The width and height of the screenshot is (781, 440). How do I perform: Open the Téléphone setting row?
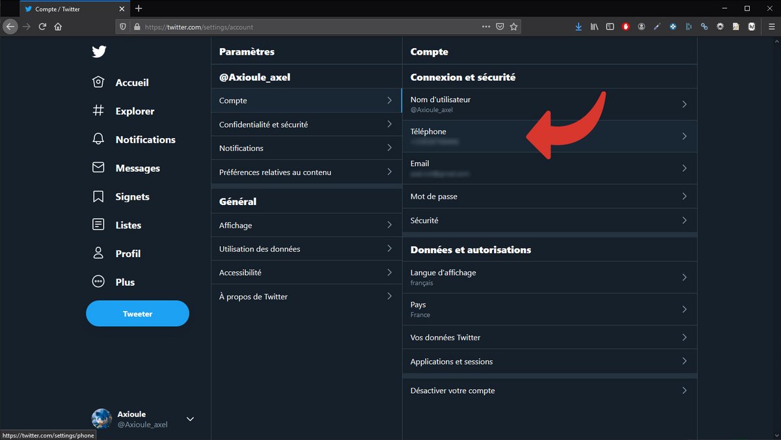pyautogui.click(x=550, y=136)
